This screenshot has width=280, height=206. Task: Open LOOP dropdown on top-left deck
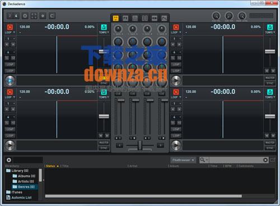10,32
